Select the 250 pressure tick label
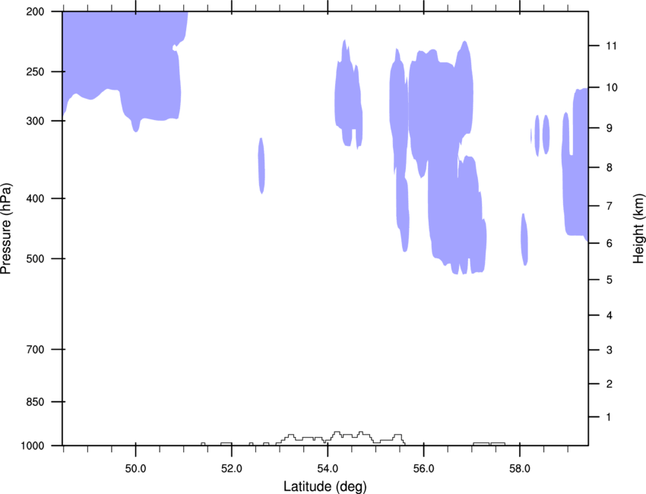 pyautogui.click(x=35, y=71)
